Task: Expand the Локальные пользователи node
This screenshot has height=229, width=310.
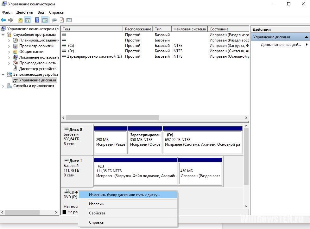Action: [9, 58]
